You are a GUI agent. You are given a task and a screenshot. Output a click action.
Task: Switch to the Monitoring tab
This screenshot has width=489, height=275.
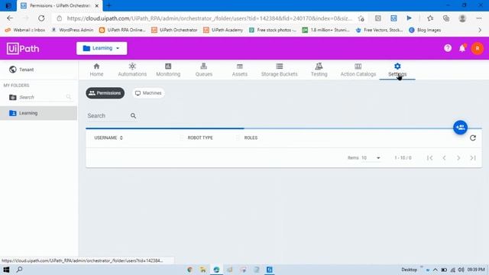tap(168, 70)
